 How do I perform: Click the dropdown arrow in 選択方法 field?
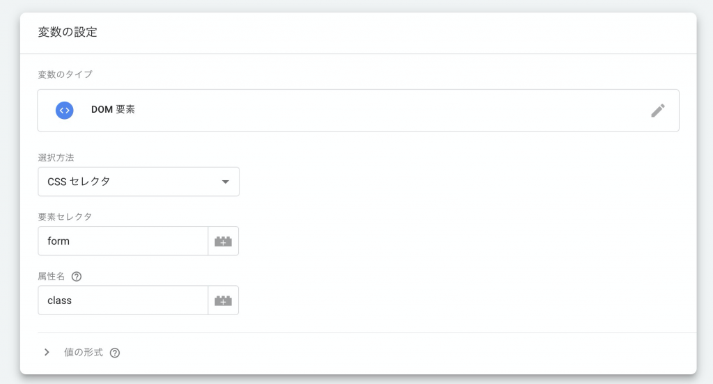click(225, 182)
